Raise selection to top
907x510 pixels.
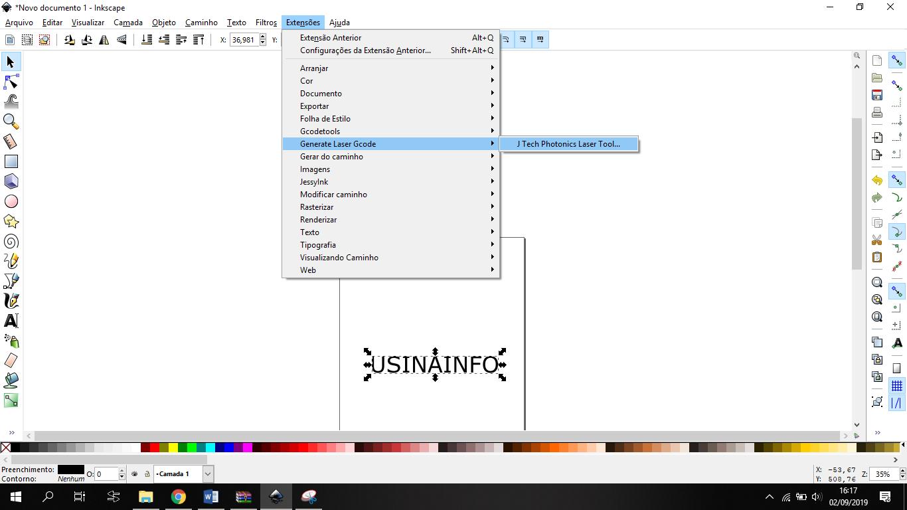pyautogui.click(x=199, y=40)
